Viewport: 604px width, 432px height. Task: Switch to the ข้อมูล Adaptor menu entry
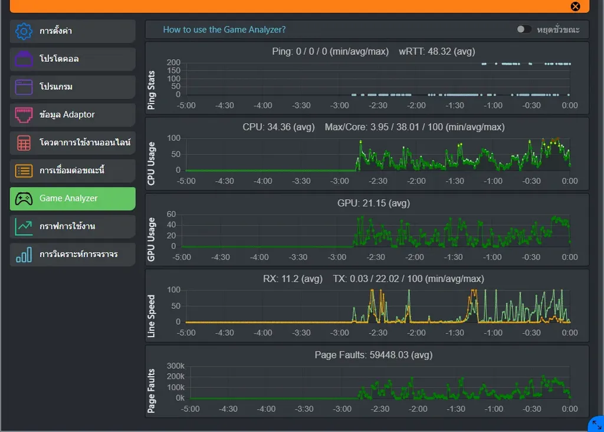pyautogui.click(x=73, y=115)
